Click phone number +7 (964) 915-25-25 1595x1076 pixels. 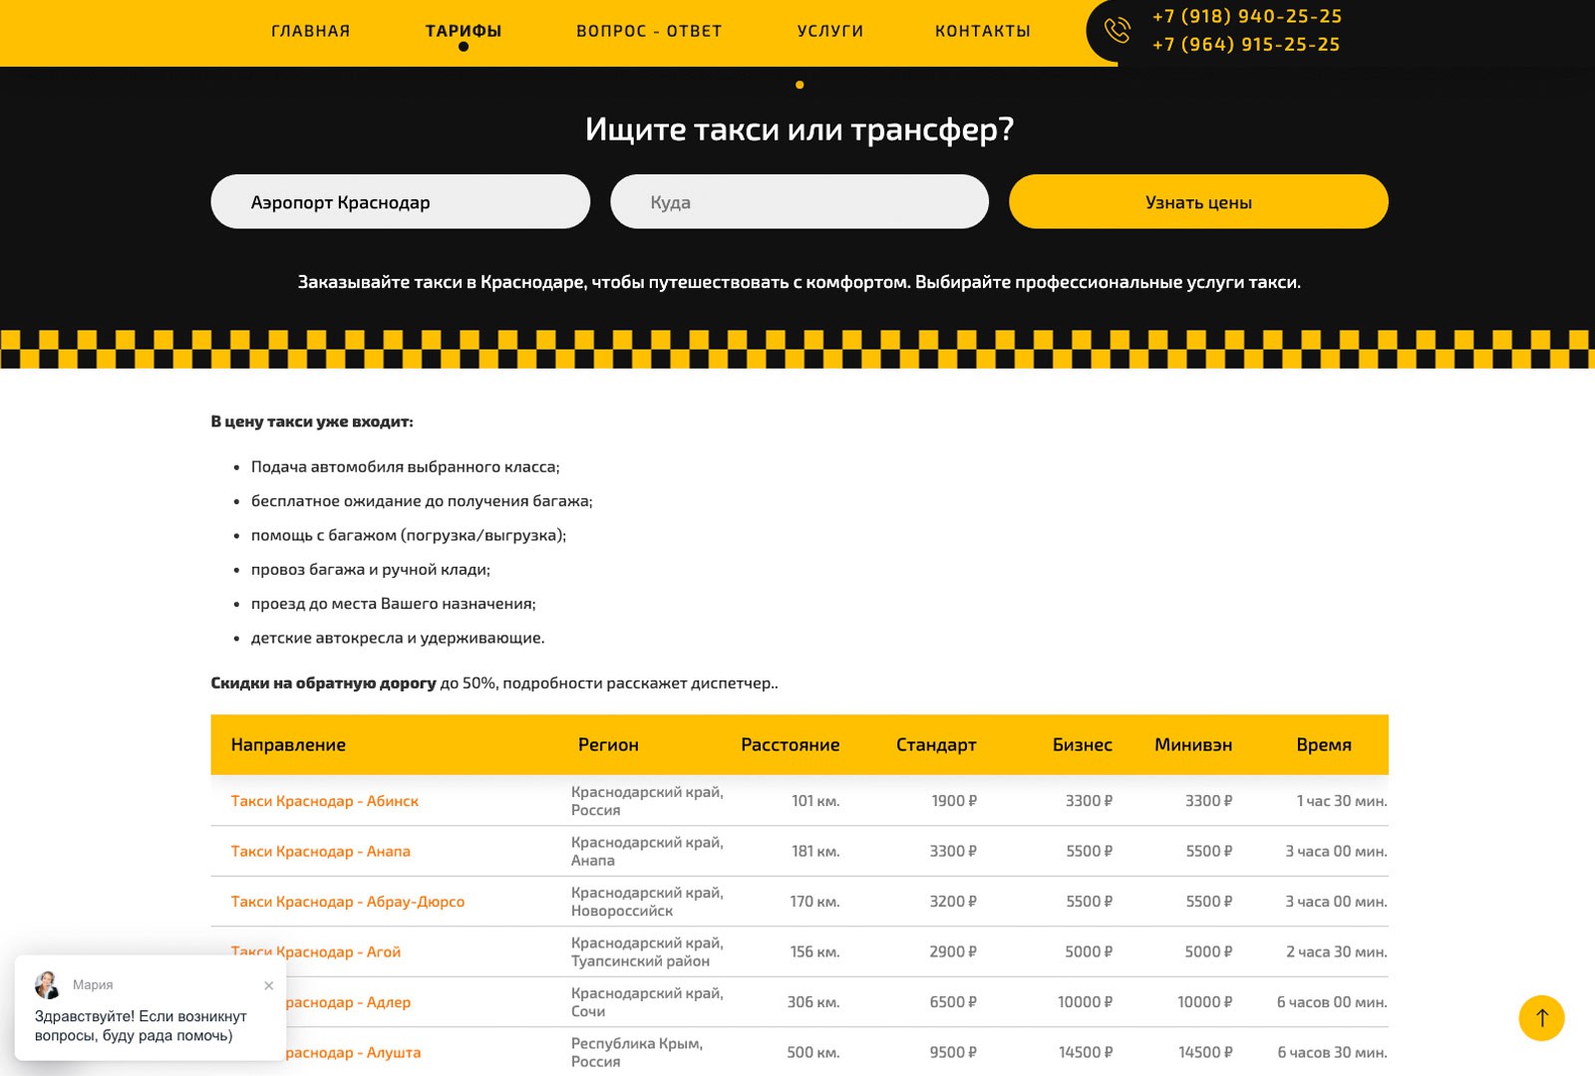click(x=1246, y=45)
